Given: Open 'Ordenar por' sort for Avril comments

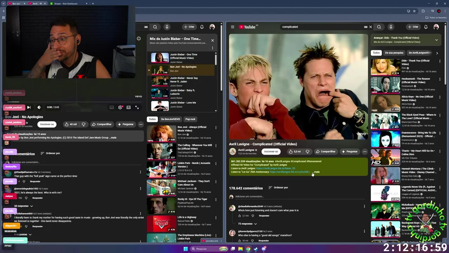Looking at the screenshot, I should tap(278, 188).
